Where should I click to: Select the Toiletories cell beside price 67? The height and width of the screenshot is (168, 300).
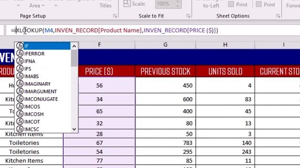[x=31, y=143]
